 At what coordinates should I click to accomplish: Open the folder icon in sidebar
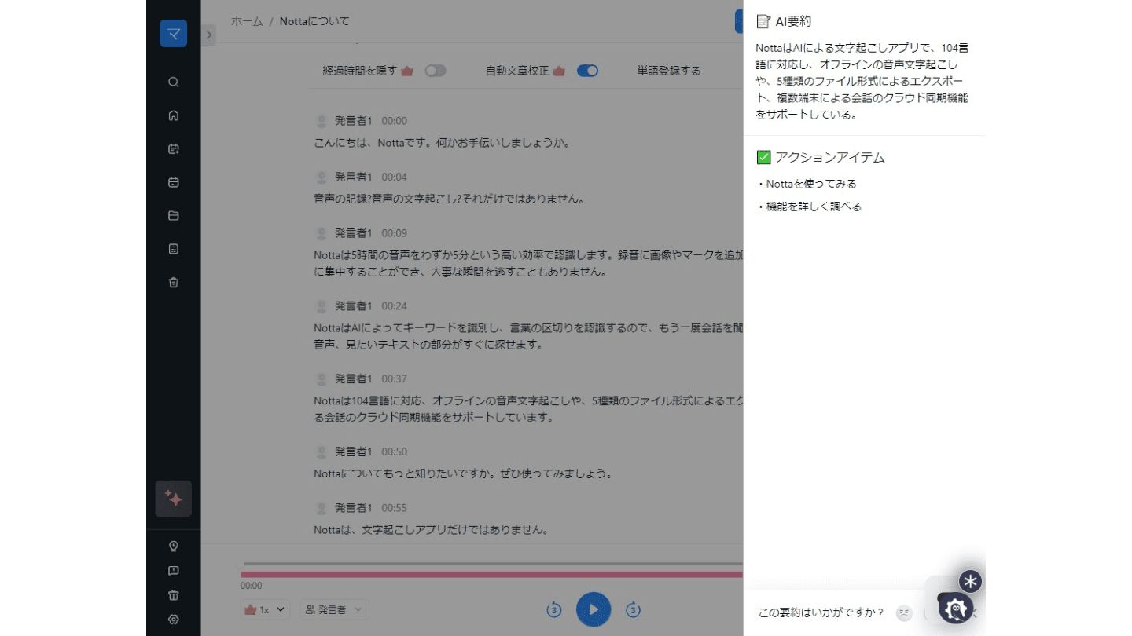[174, 216]
